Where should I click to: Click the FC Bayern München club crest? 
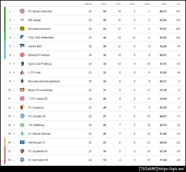[x=22, y=11]
